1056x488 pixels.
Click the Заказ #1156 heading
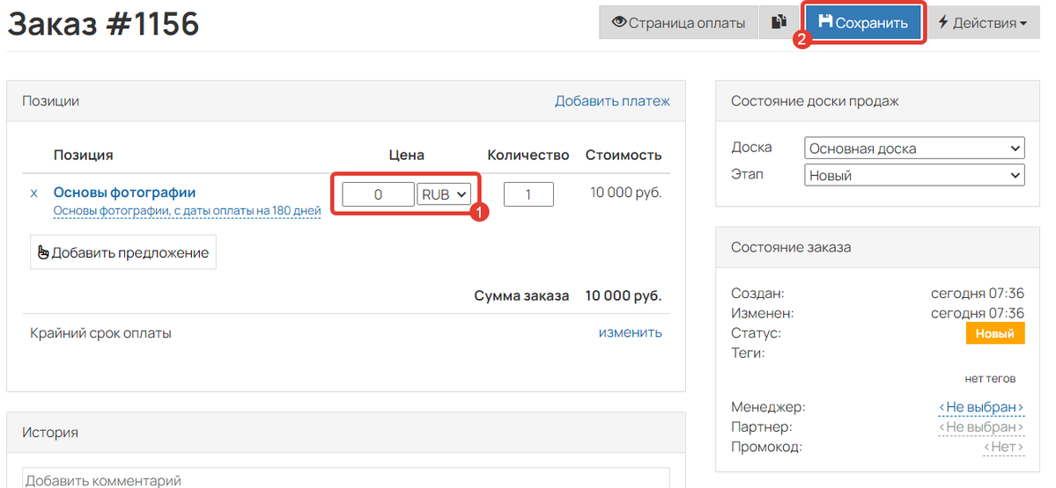[103, 25]
